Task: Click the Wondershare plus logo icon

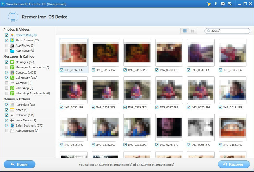Action: [3, 4]
